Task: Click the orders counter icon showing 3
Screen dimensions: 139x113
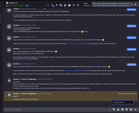Action: click(x=8, y=6)
